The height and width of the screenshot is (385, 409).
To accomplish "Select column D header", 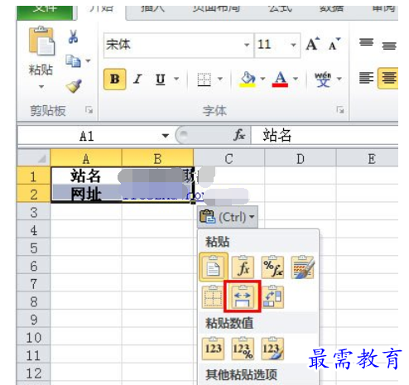I will point(301,159).
